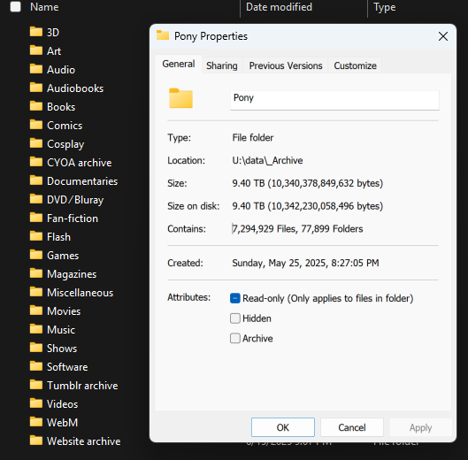
Task: Click the Documentaries folder name text
Action: click(x=82, y=181)
